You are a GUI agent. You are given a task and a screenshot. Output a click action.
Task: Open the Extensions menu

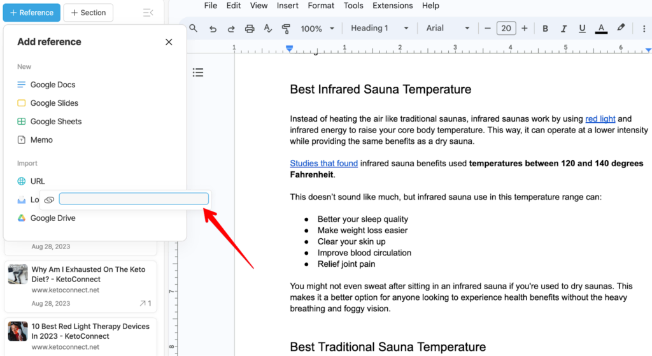click(392, 6)
